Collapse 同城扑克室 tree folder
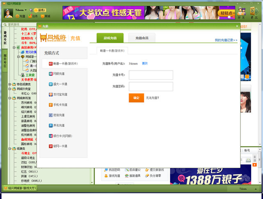The height and width of the screenshot is (199, 263). 10,89
